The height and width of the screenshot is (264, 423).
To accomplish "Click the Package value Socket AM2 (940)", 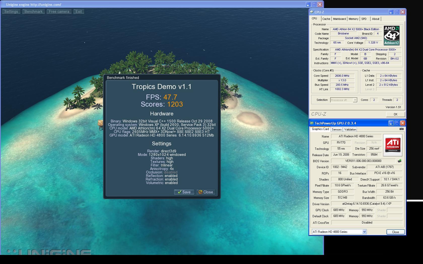I will 356,38.
